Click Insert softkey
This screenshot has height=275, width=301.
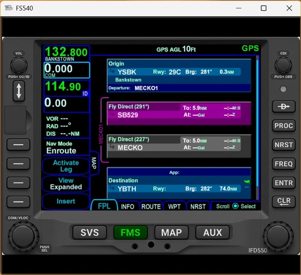pos(66,201)
